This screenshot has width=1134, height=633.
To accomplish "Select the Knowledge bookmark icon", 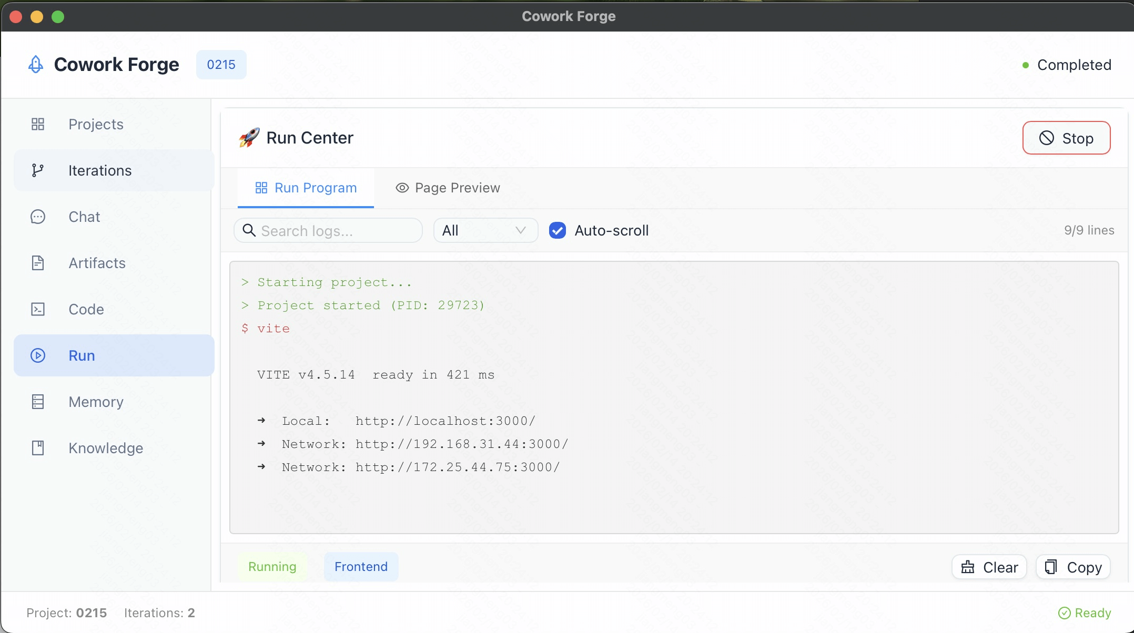I will 38,447.
